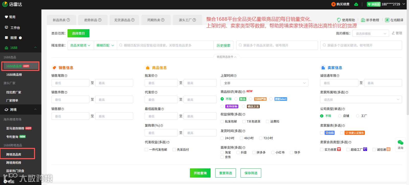The image size is (409, 185).
Task: Check the 24小时 shipping time checkbox
Action: 222,138
